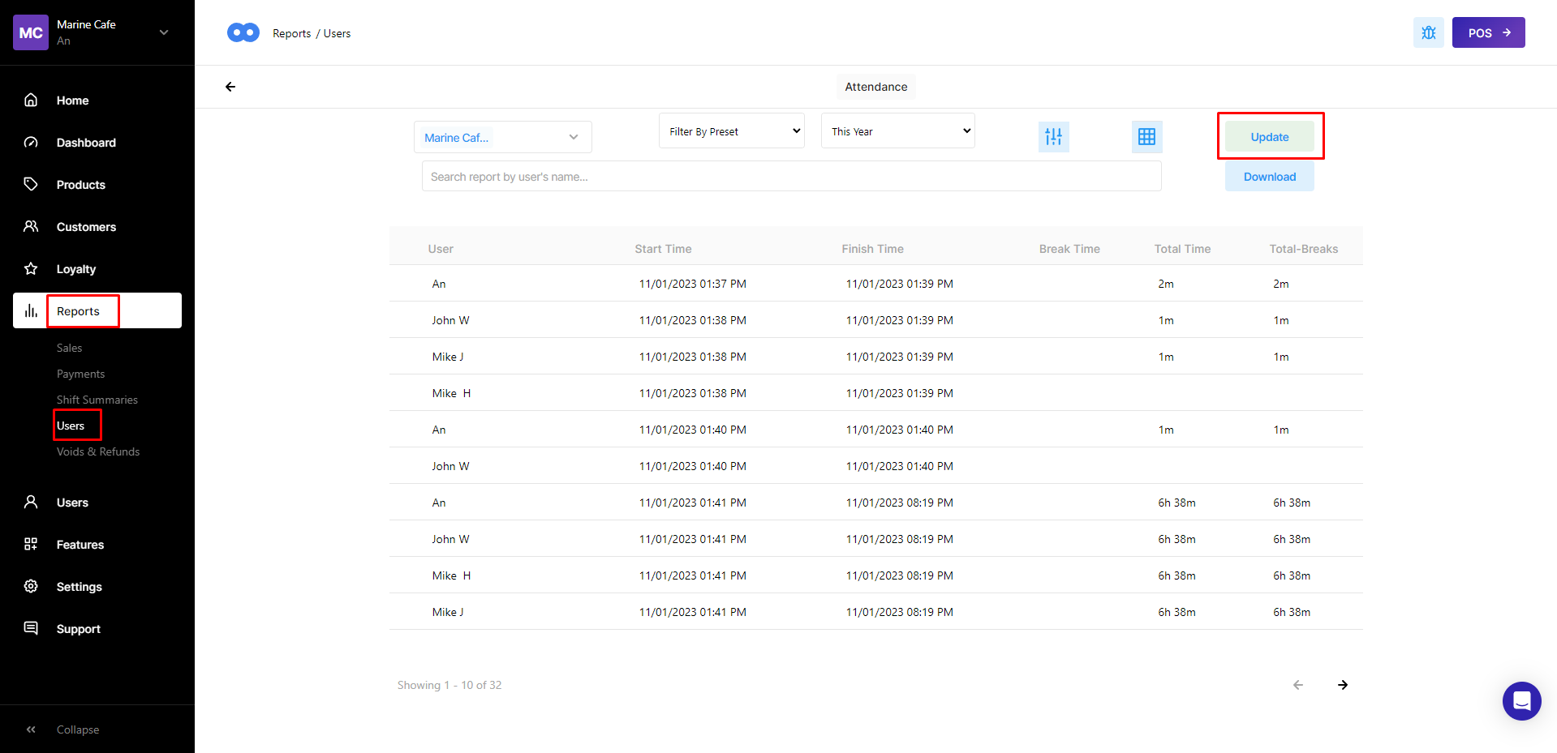
Task: Click the Products tag icon
Action: pos(31,184)
